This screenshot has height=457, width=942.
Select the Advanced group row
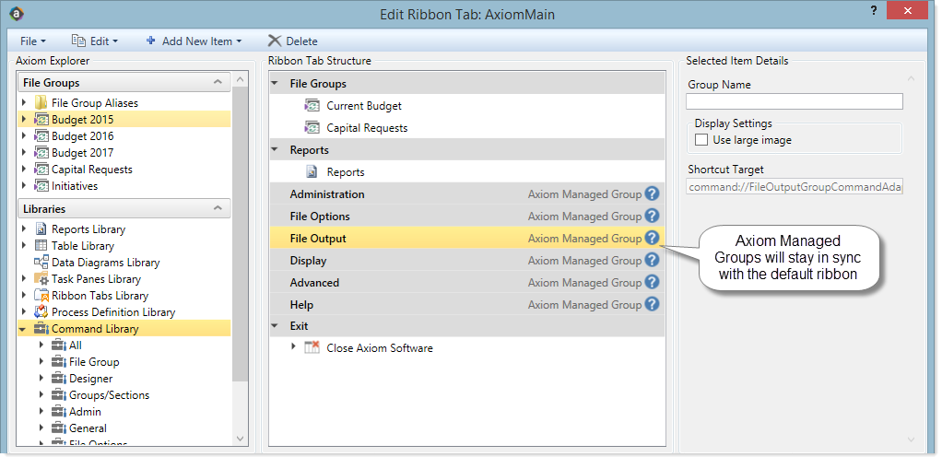pyautogui.click(x=466, y=282)
